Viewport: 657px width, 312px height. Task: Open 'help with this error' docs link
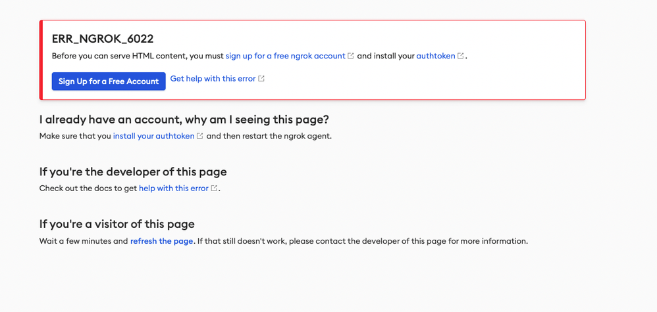174,189
